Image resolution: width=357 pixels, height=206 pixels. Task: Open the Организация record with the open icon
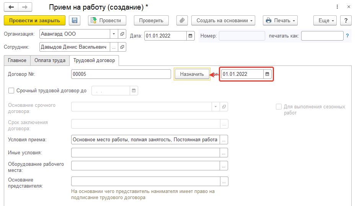click(122, 34)
